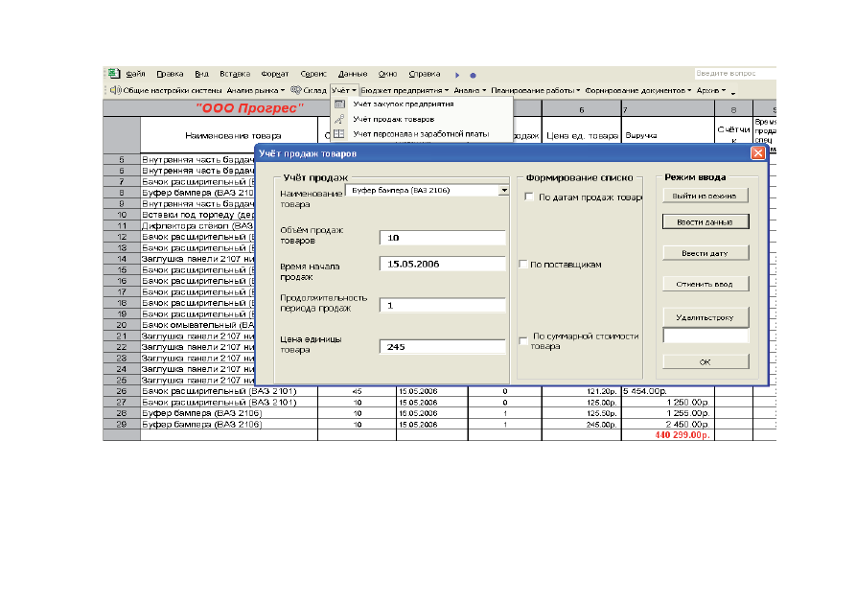Open the Окно menu
The image size is (856, 603).
point(387,74)
